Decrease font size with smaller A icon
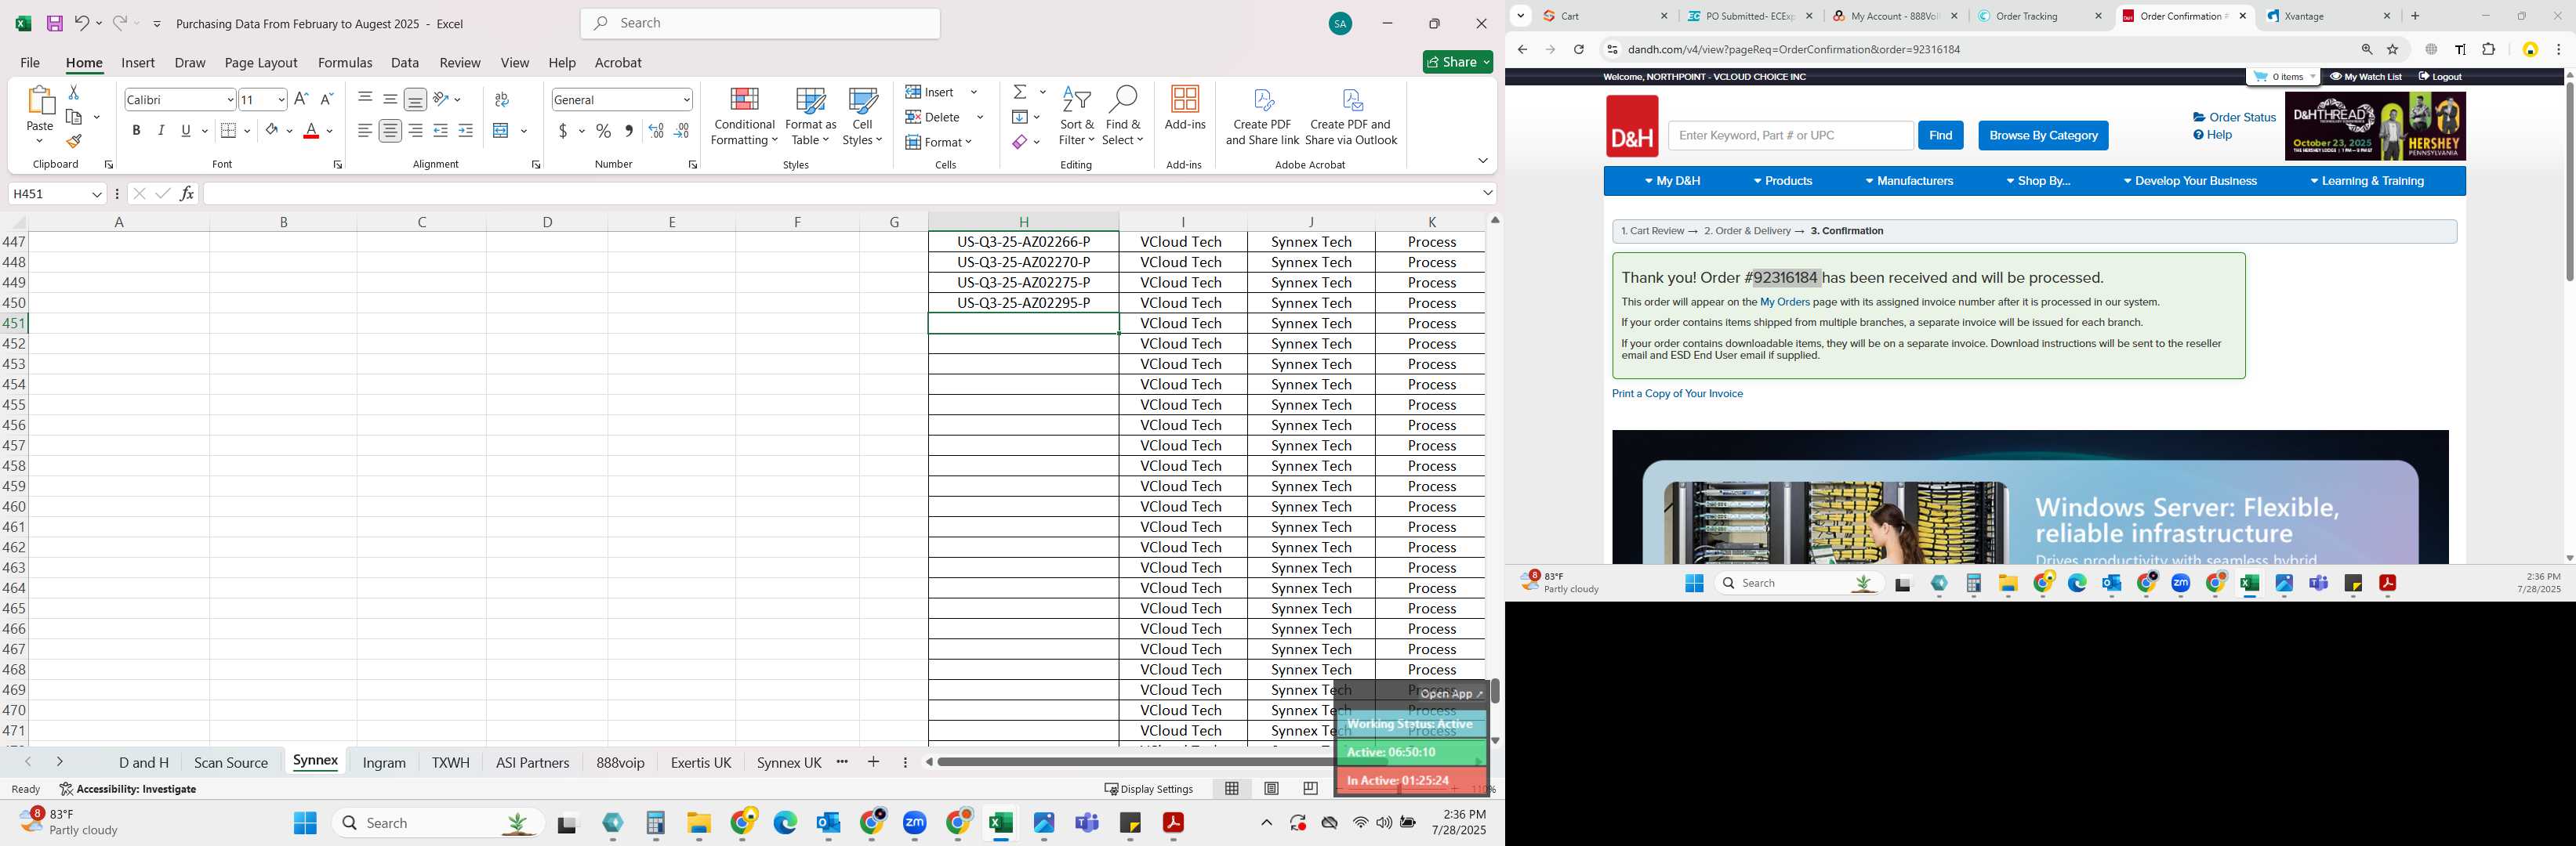Screen dimensions: 2576x846 point(326,99)
